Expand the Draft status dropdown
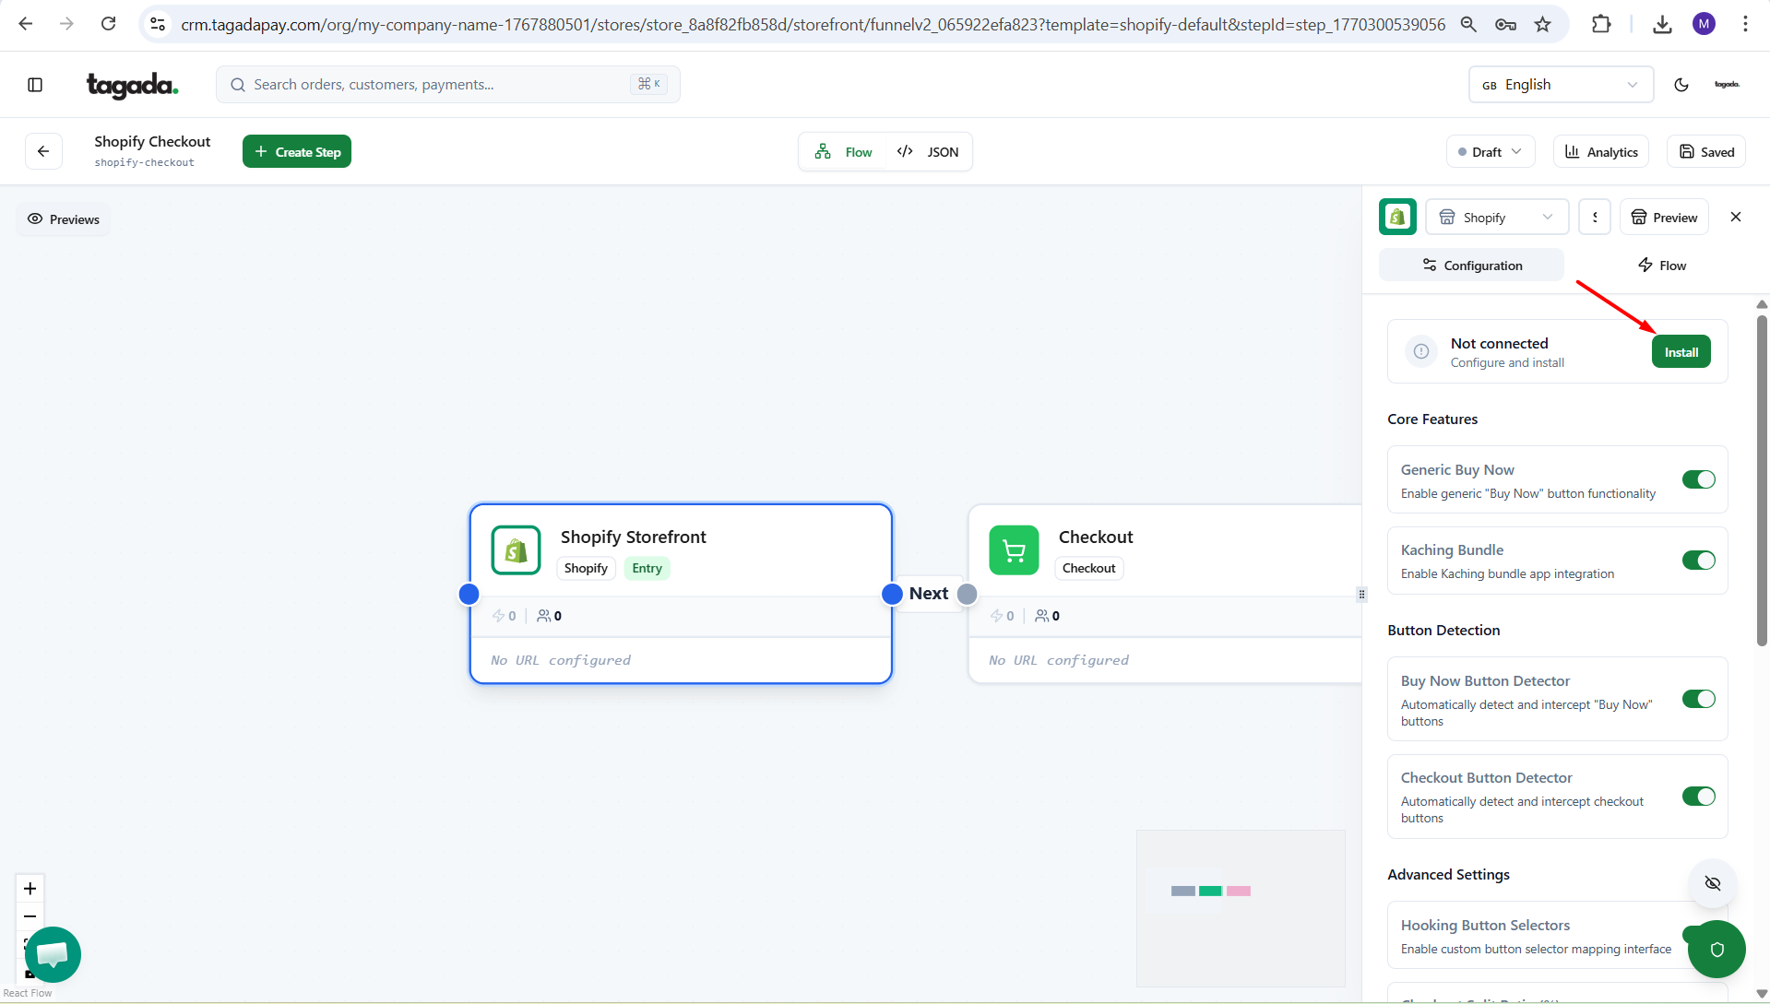The height and width of the screenshot is (1004, 1770). point(1490,152)
